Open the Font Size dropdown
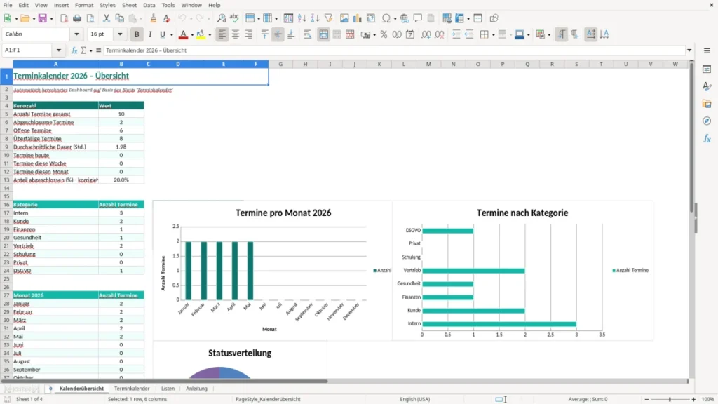This screenshot has height=404, width=718. 120,34
